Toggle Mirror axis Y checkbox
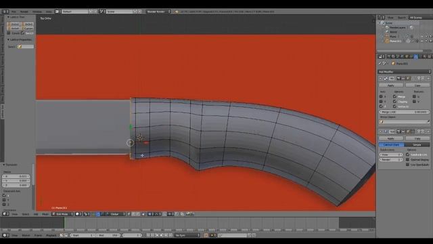The width and height of the screenshot is (433, 244). (x=381, y=102)
